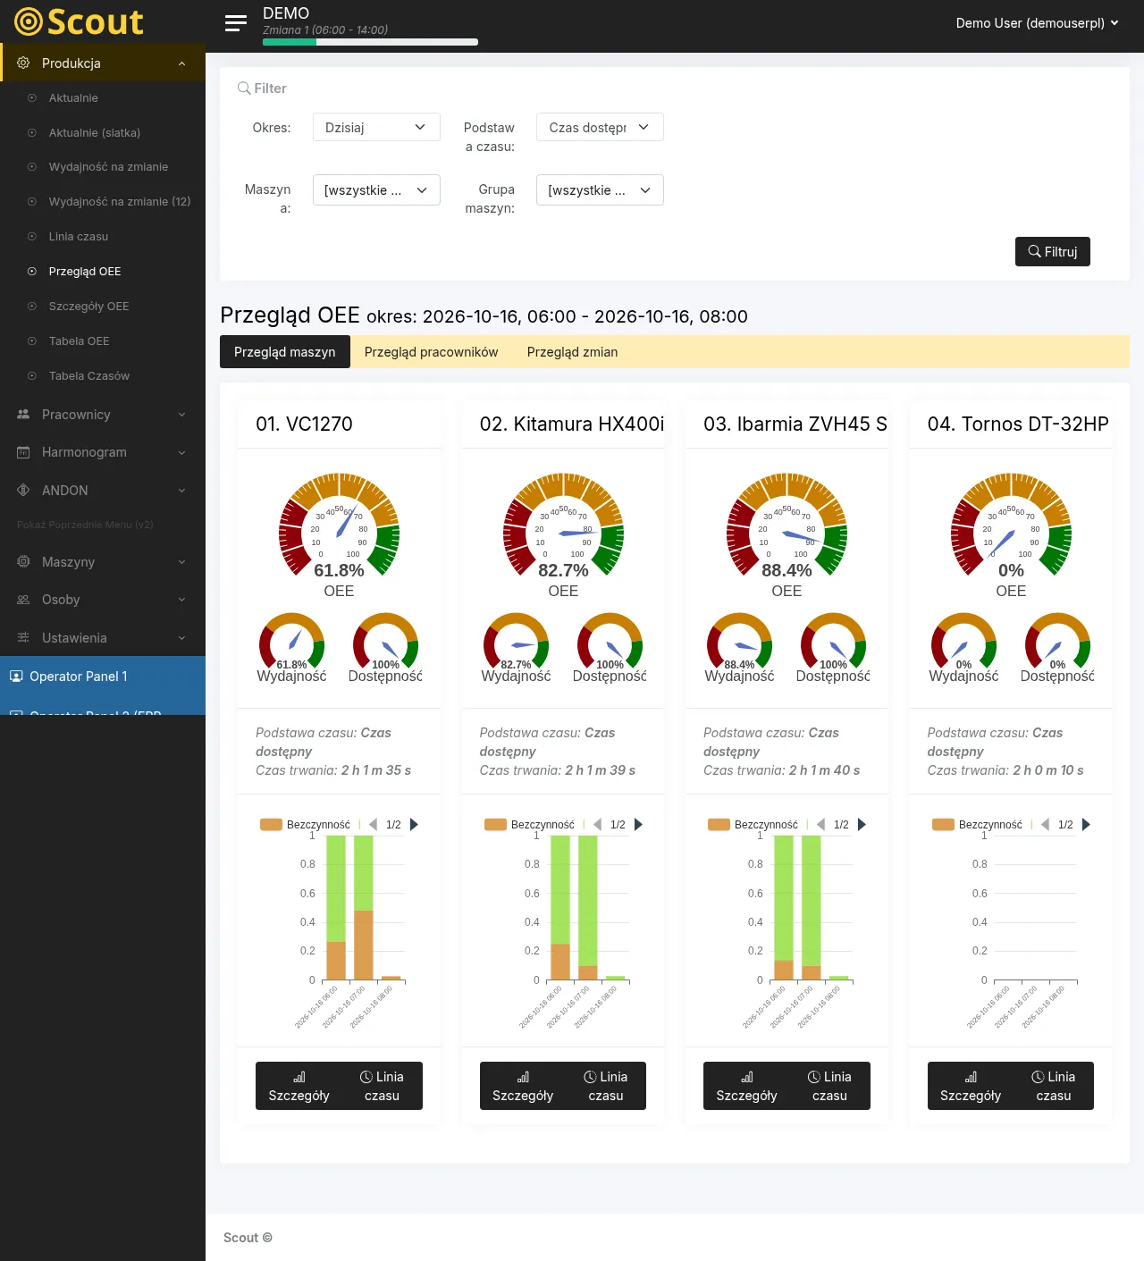This screenshot has width=1144, height=1261.
Task: Click the ANDON sidebar icon
Action: click(23, 491)
